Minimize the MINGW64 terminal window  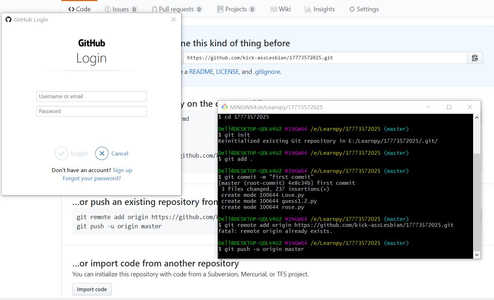coord(429,107)
